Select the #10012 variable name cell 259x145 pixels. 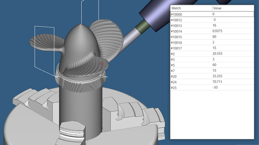pos(176,19)
